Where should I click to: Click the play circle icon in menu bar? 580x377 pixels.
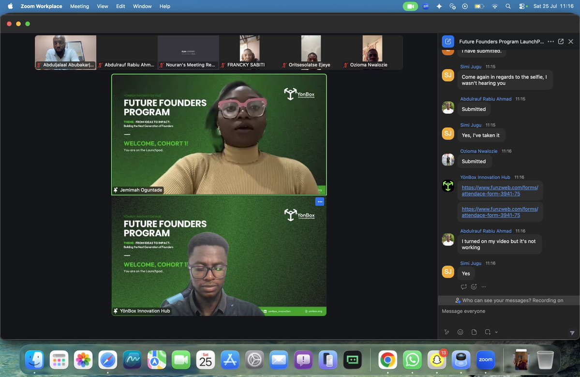click(465, 6)
